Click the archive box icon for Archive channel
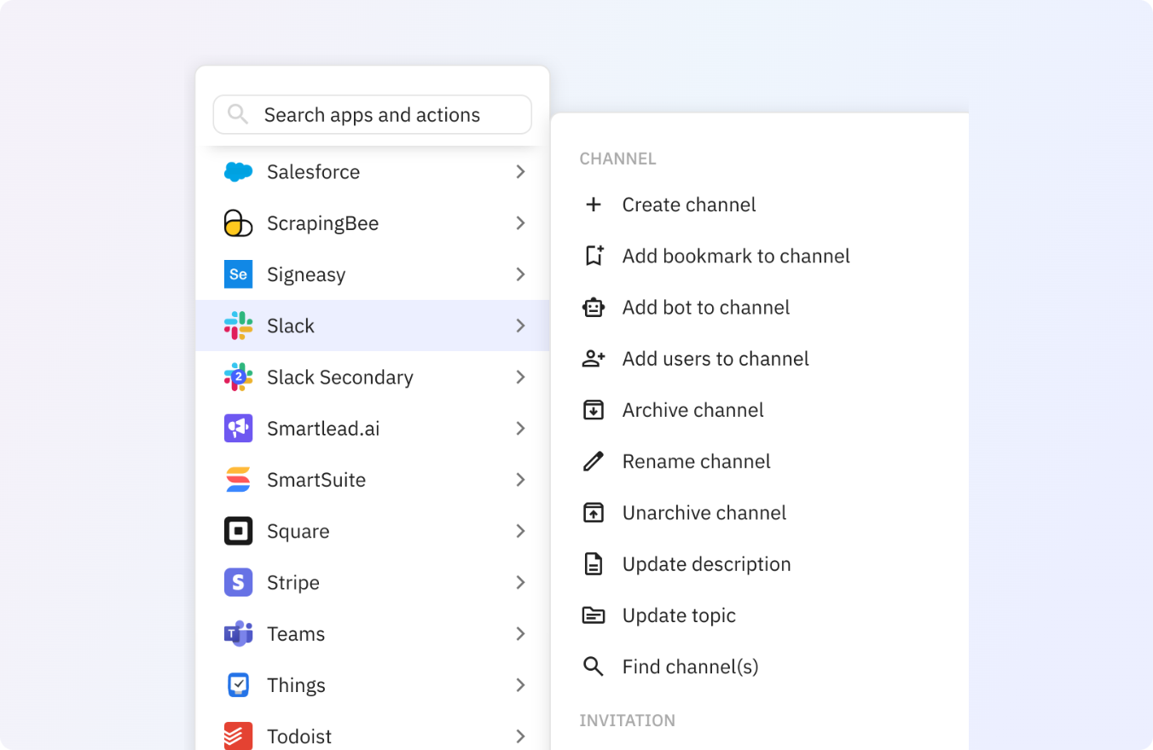Viewport: 1153px width, 750px height. (x=593, y=410)
